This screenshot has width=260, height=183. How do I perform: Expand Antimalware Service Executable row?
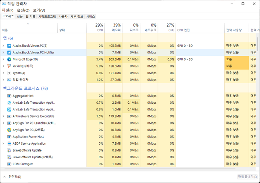(x=3, y=116)
